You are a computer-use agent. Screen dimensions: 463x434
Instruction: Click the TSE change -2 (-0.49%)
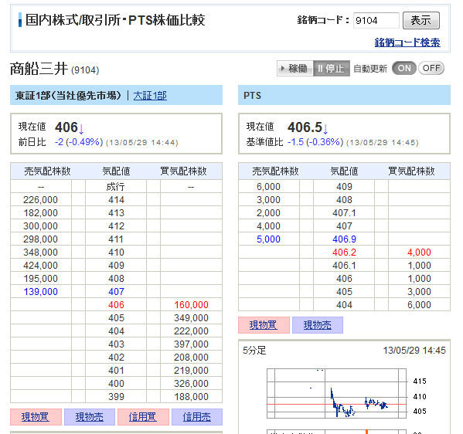pyautogui.click(x=79, y=142)
